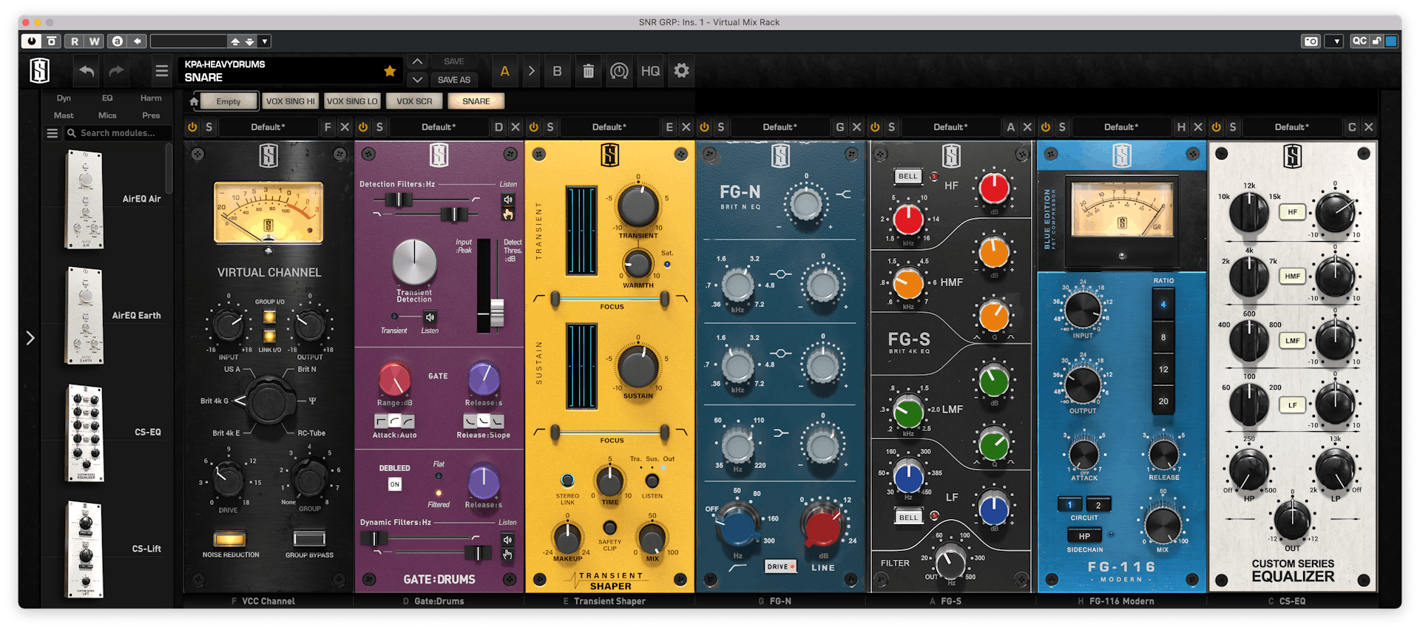Click the gain-match dial icon beside HQ
This screenshot has height=630, width=1420.
pos(619,71)
